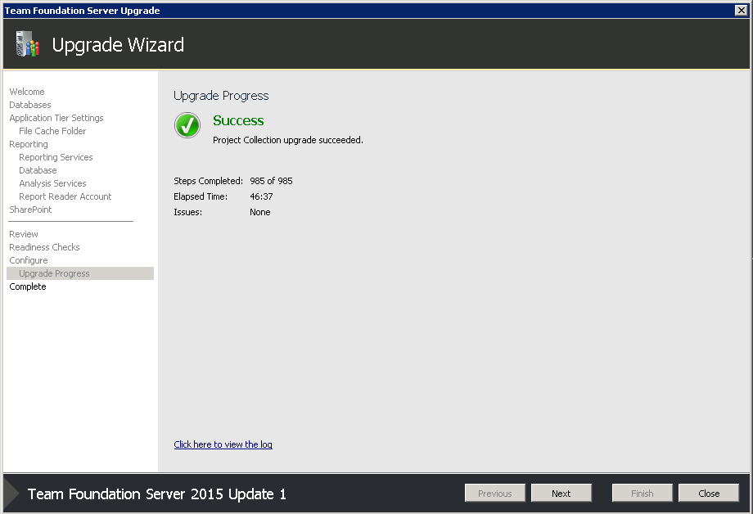Jump to the Complete step
753x514 pixels.
tap(28, 286)
